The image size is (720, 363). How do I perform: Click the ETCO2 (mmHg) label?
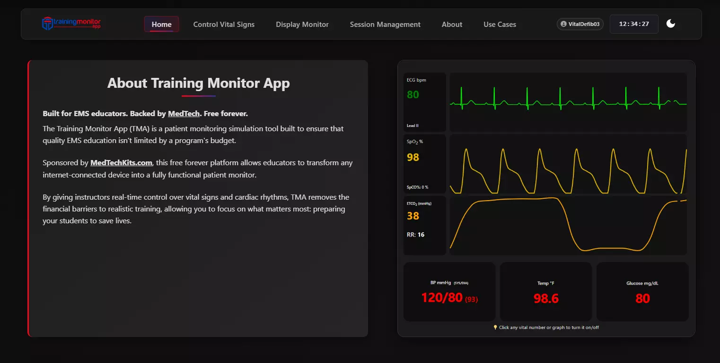[419, 203]
